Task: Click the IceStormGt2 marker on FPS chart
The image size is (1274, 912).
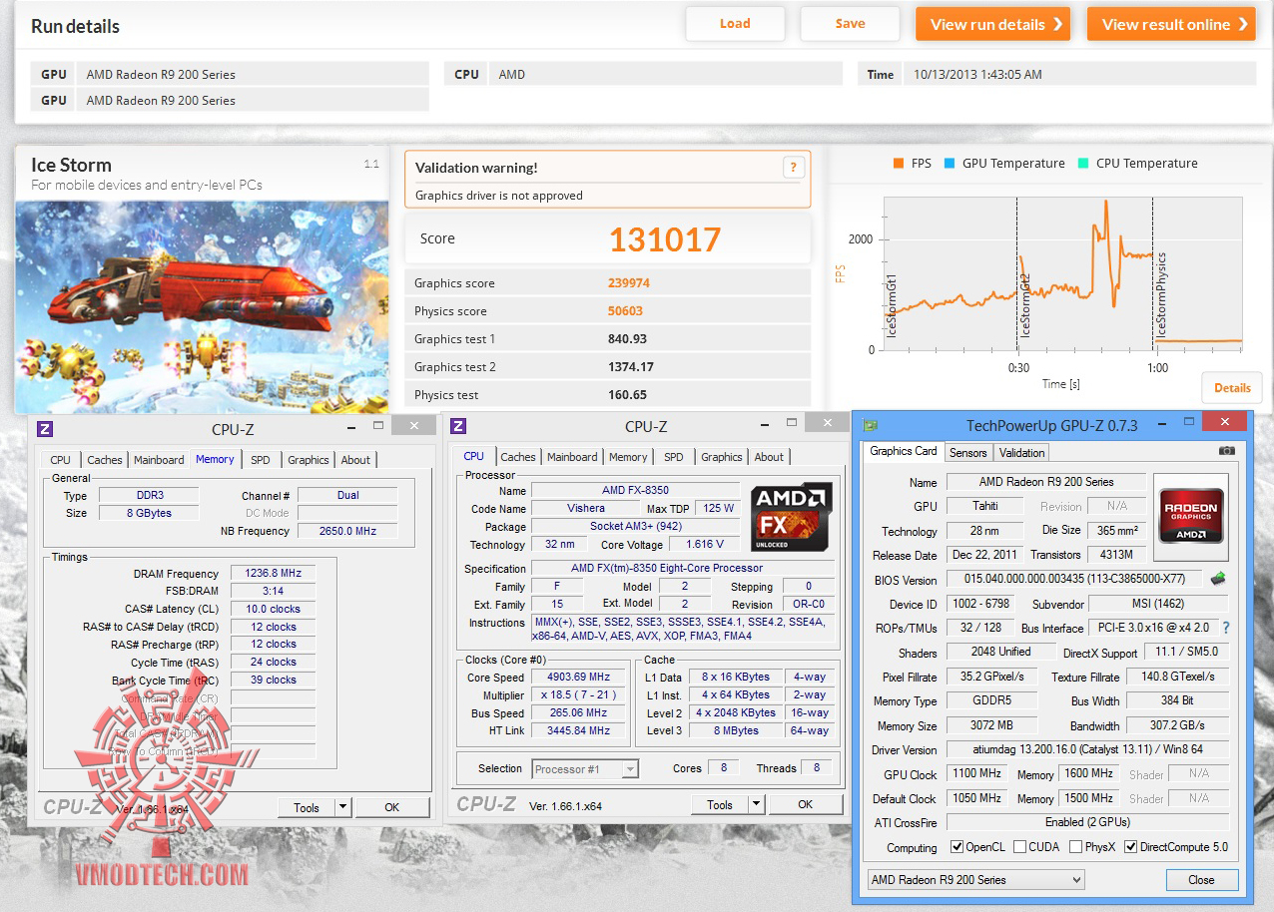Action: click(1025, 305)
